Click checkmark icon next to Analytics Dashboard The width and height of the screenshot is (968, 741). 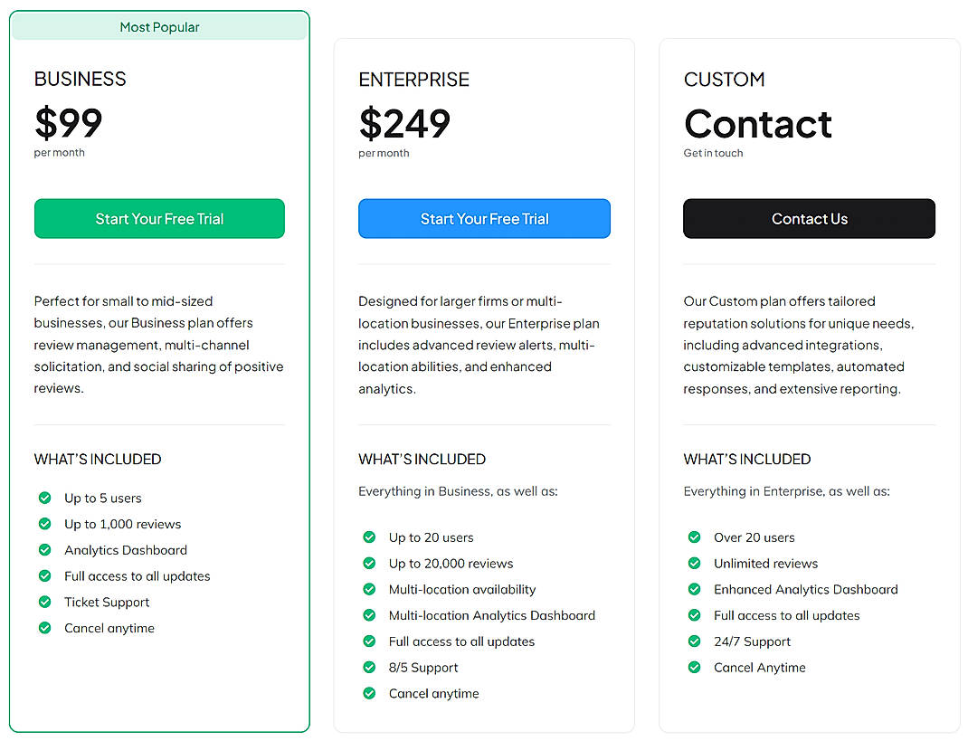(x=44, y=550)
